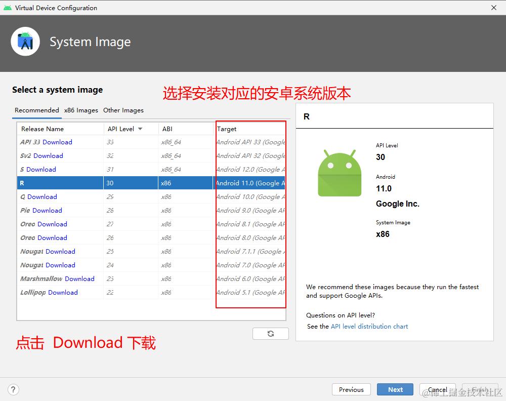Click the Release Name column header
Viewport: 506px width, 401px height.
60,129
